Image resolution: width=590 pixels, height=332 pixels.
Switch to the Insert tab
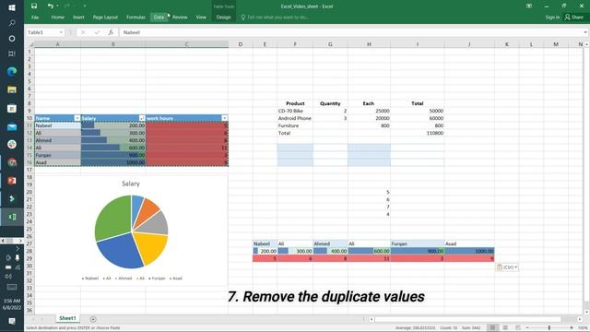point(78,18)
